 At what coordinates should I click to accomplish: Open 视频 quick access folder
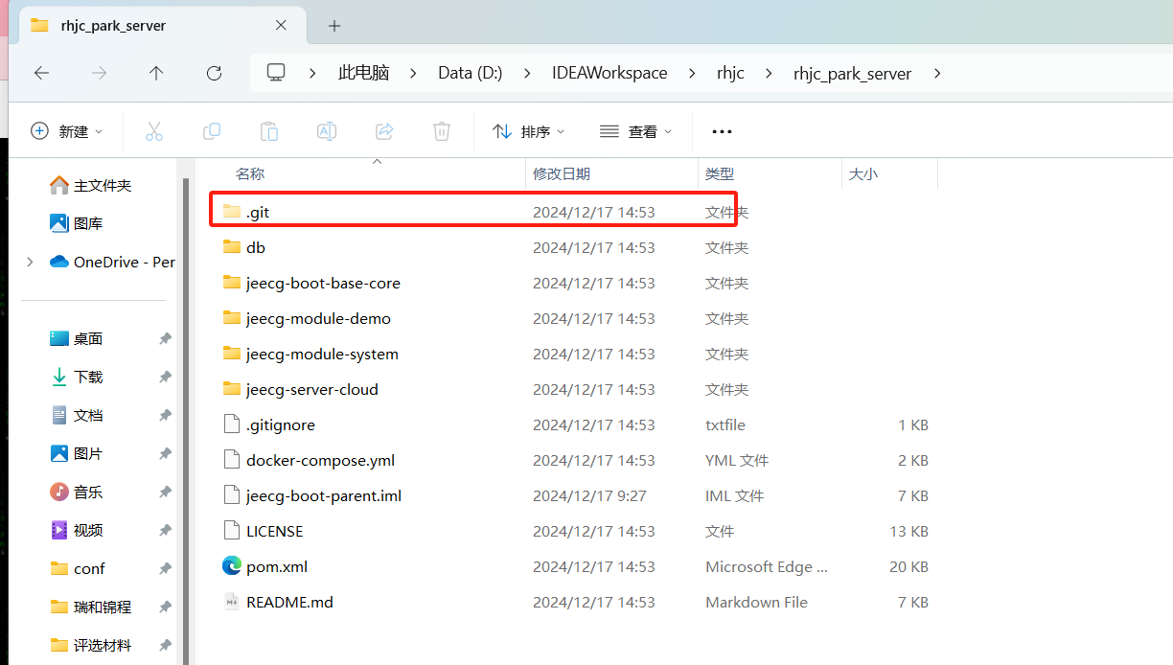76,530
